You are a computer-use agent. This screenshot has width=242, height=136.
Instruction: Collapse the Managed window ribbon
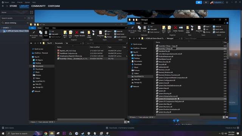pos(225,23)
